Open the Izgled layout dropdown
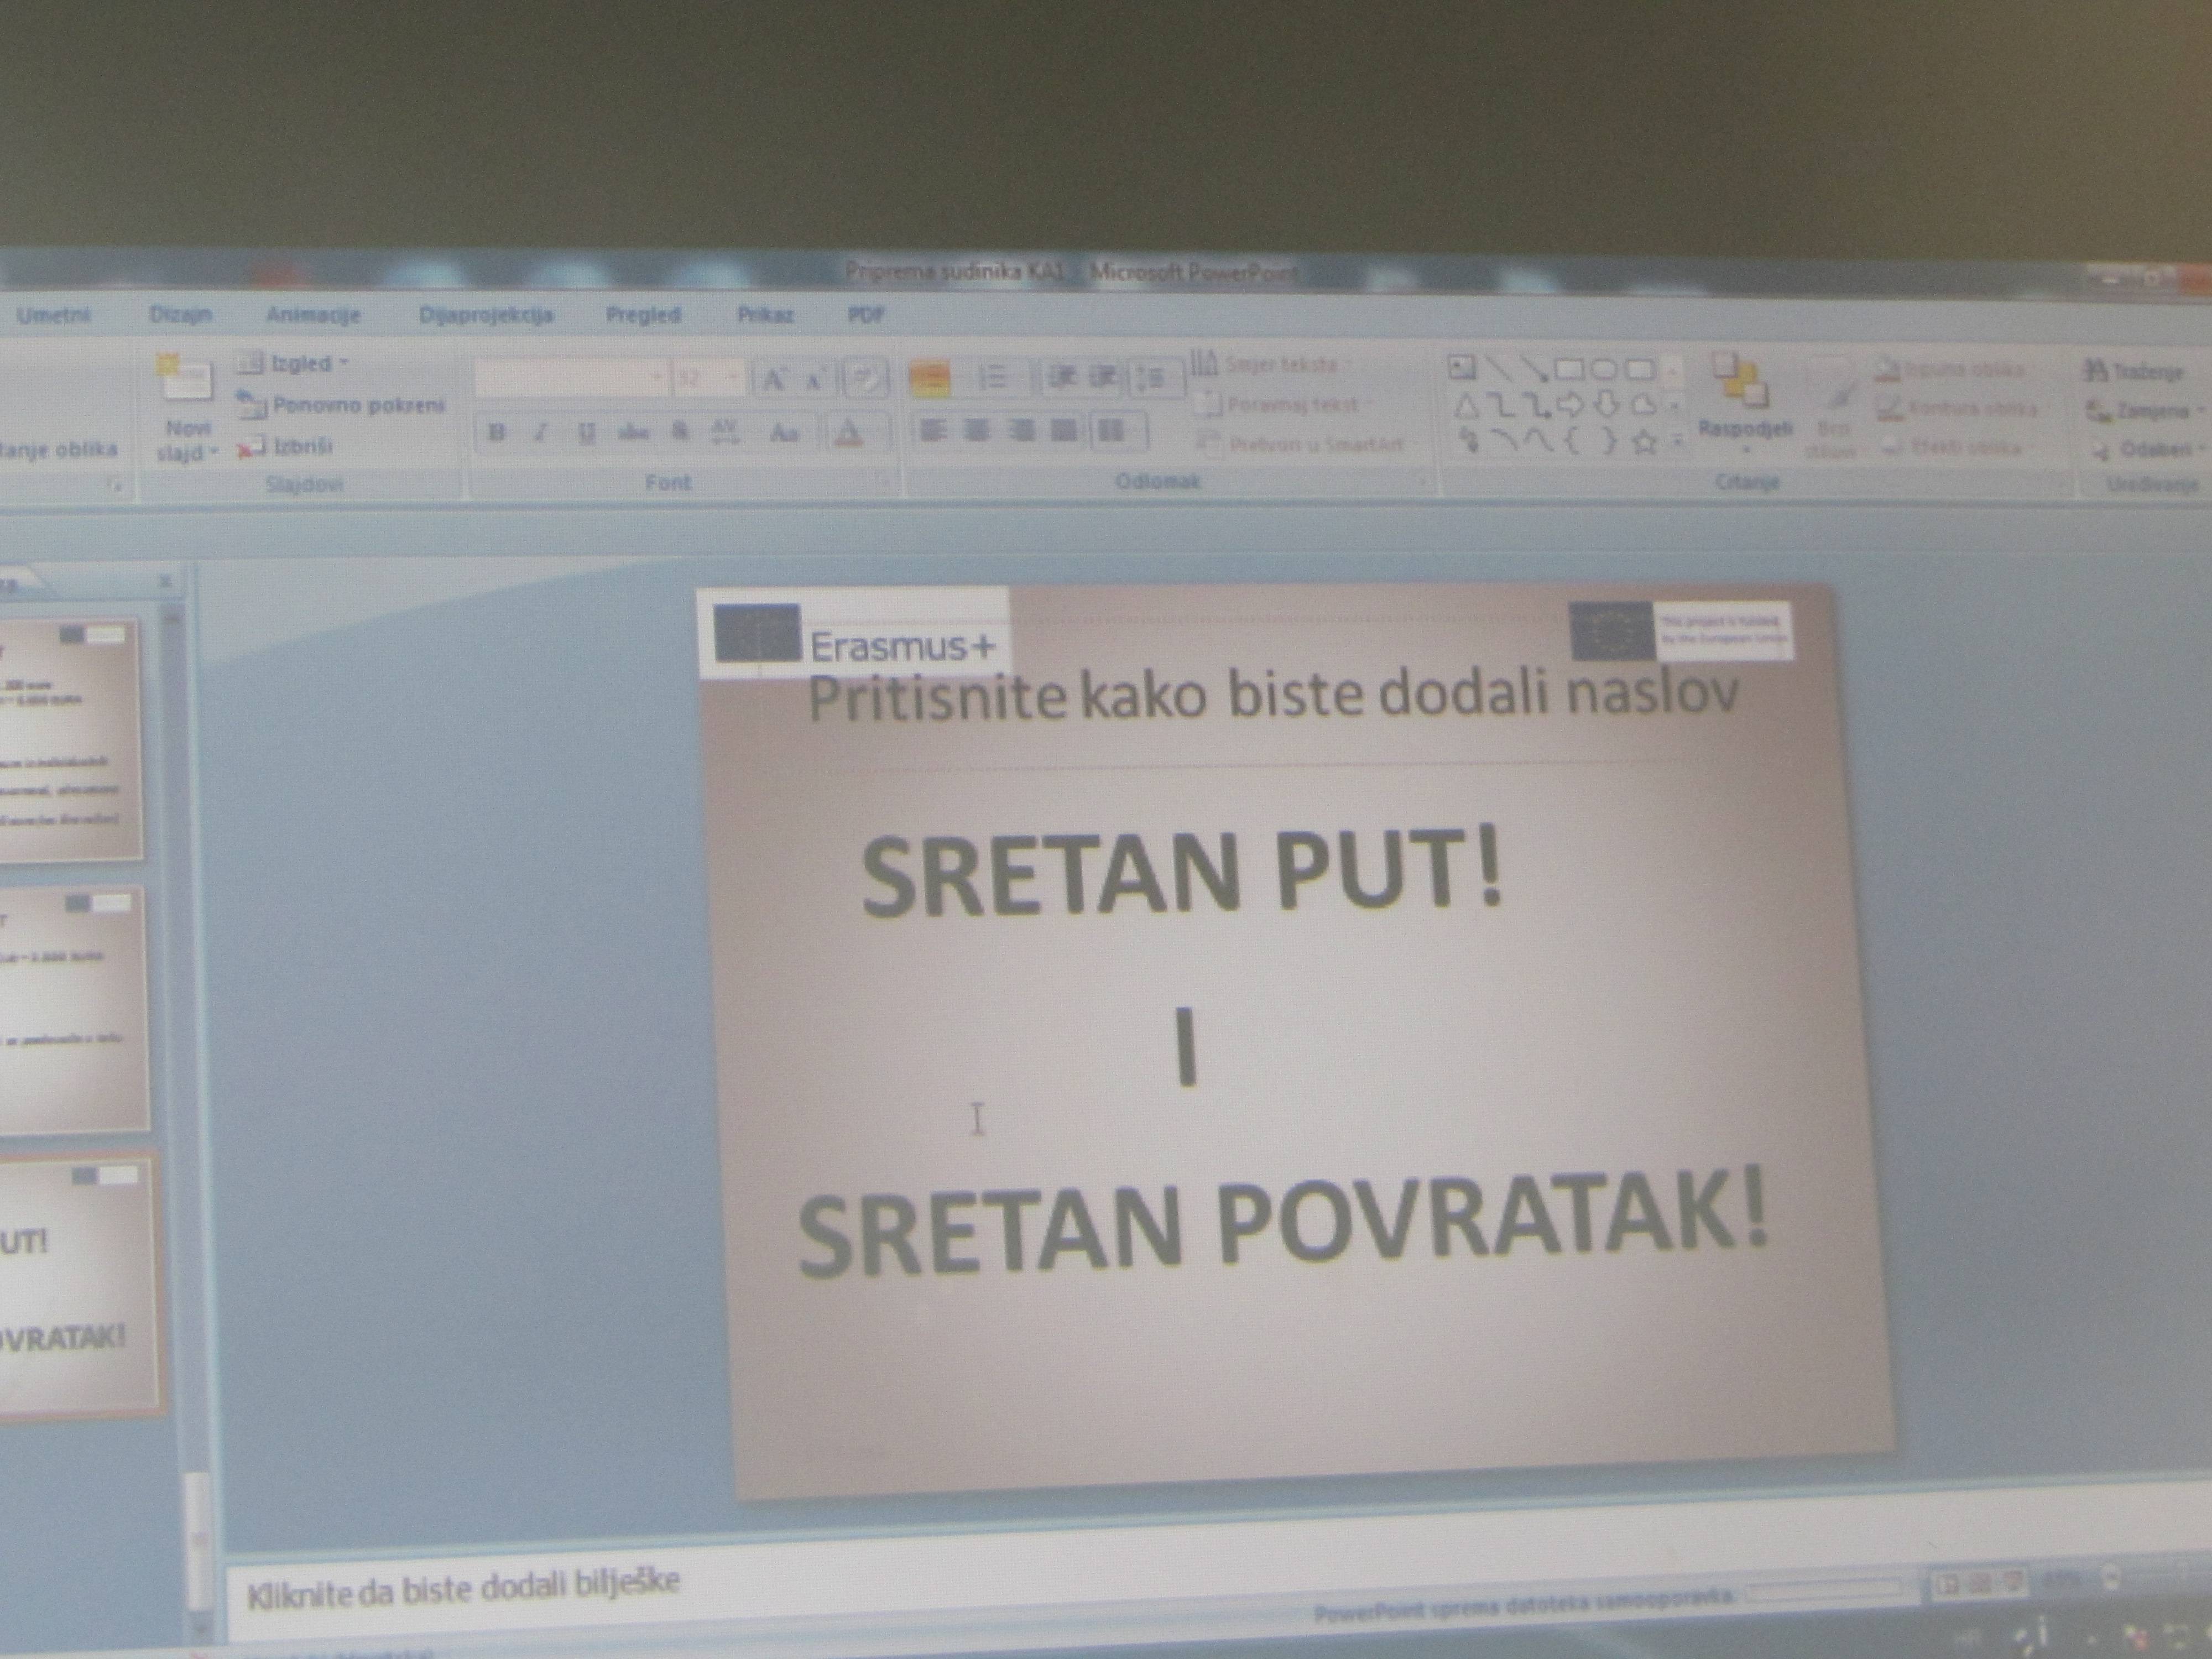 (293, 364)
